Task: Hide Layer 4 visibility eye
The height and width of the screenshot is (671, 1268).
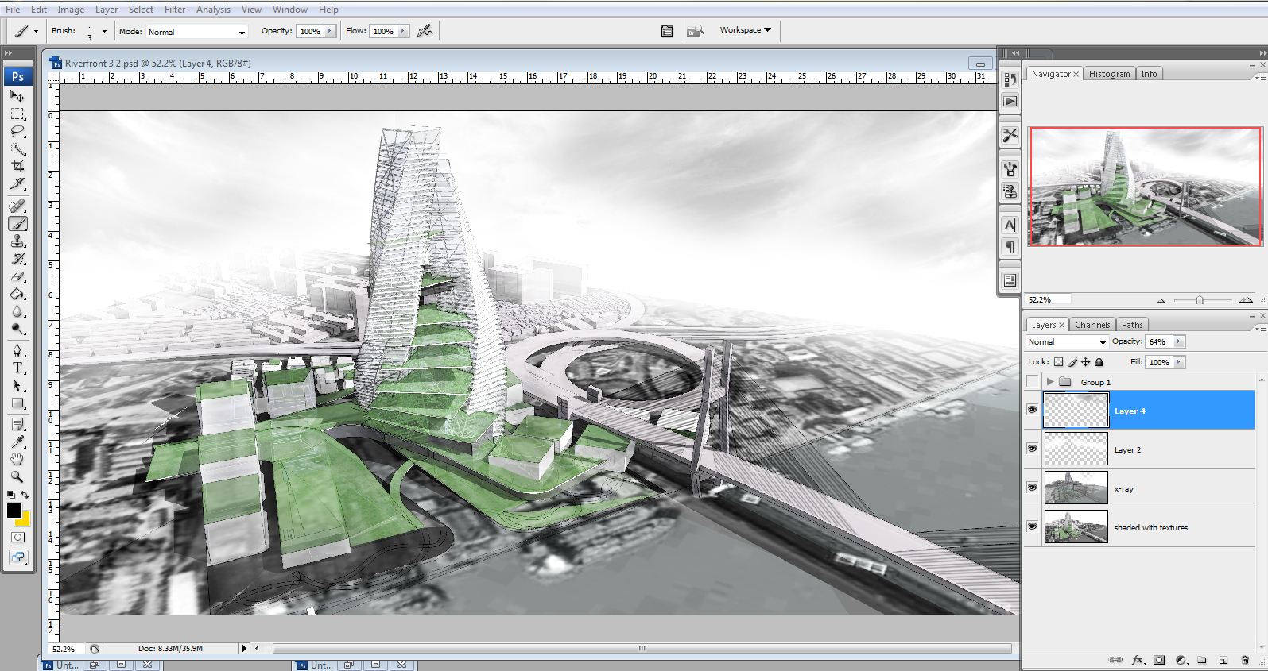Action: pyautogui.click(x=1032, y=410)
